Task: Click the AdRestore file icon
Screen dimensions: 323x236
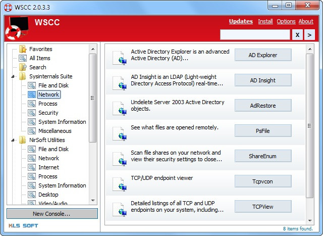Action: coord(120,109)
